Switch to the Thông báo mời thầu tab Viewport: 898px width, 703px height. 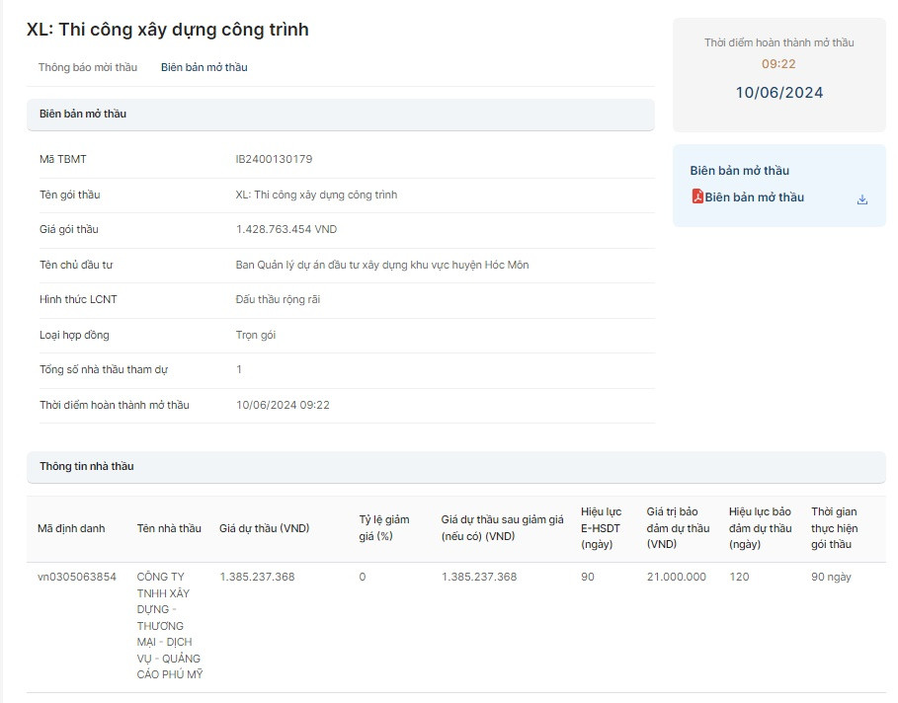pos(88,67)
